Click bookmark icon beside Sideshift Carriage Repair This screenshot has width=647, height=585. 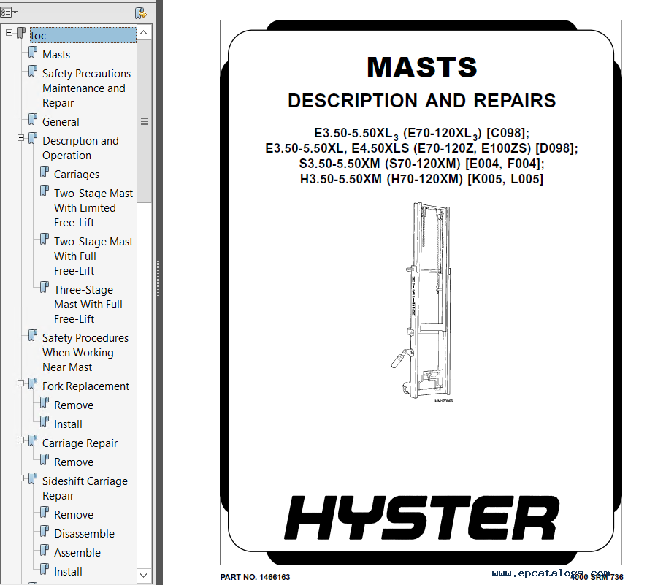point(33,479)
